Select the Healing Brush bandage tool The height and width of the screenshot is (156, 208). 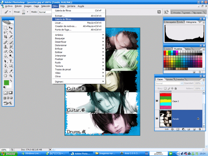tap(5, 42)
